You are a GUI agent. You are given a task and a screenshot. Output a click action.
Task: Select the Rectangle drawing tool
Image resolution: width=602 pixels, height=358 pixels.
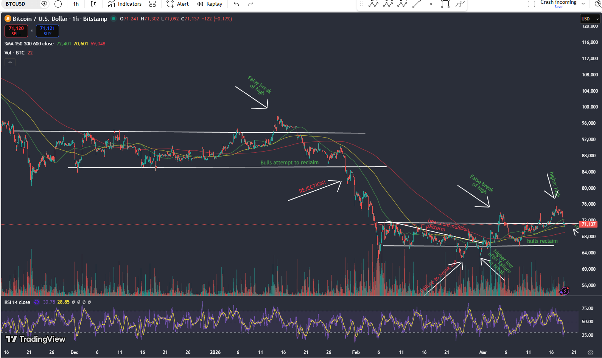tap(445, 4)
